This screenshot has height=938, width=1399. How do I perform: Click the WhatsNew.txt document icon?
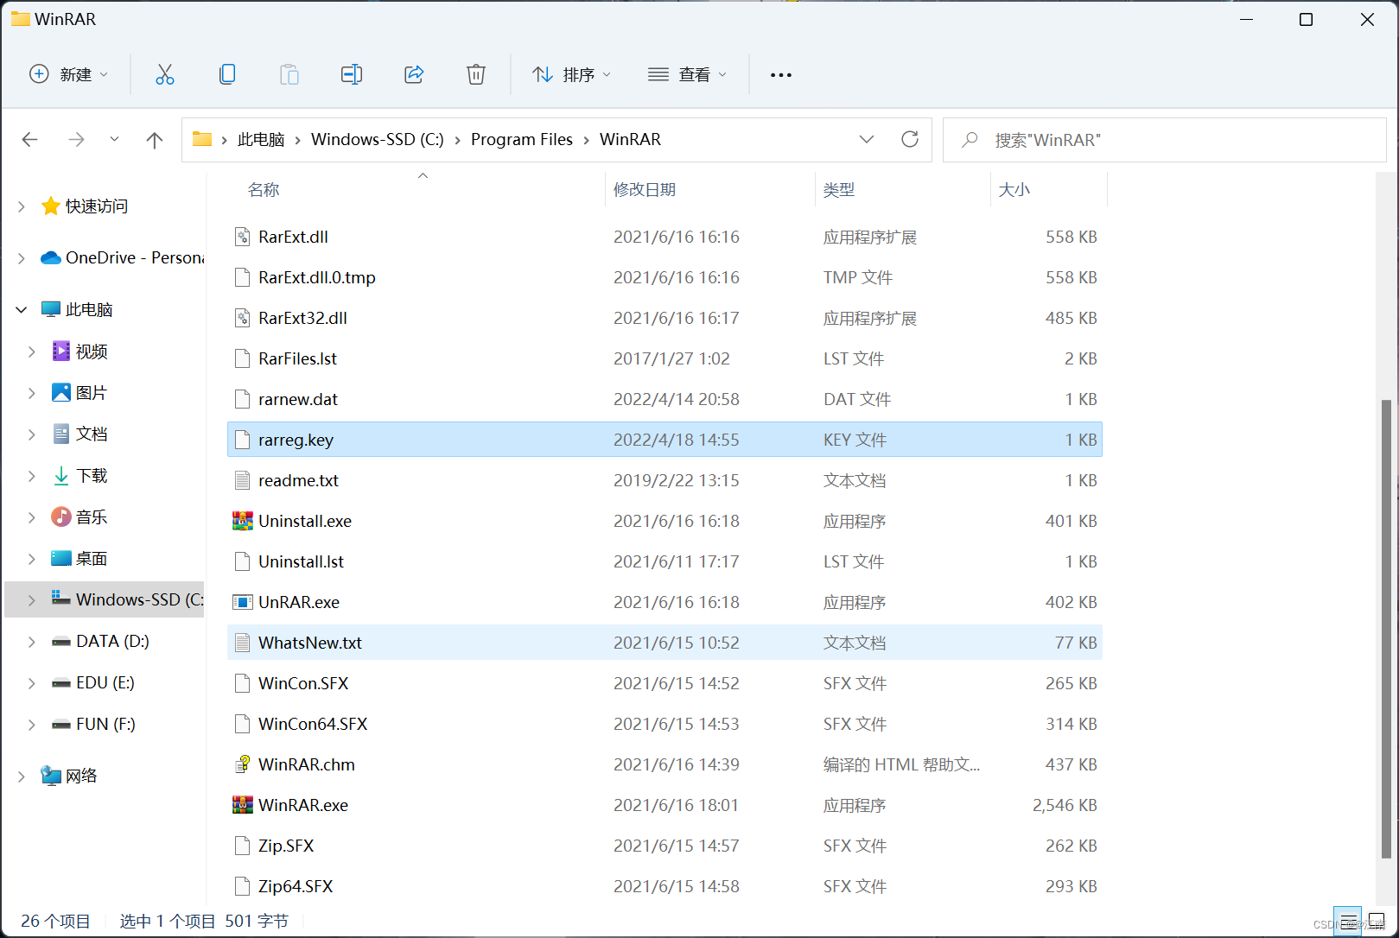pyautogui.click(x=243, y=643)
